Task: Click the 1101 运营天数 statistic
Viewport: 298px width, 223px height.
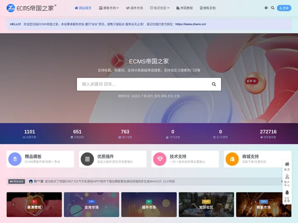Action: [30, 133]
